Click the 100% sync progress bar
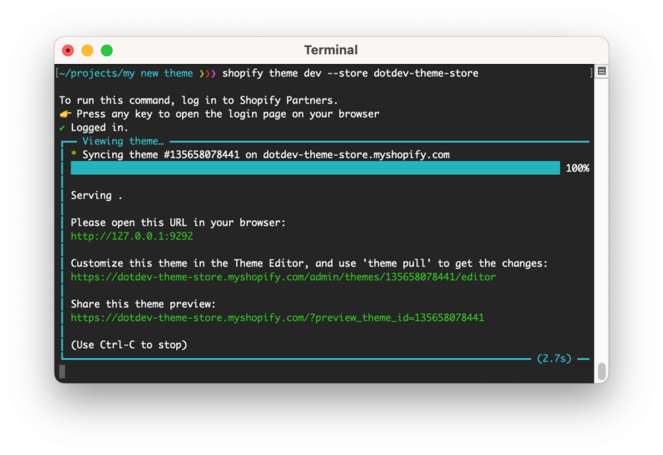The height and width of the screenshot is (455, 663). click(315, 168)
